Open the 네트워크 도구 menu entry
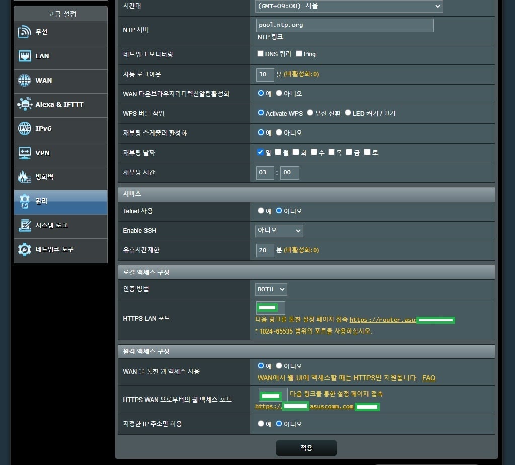Screen dimensions: 515x465 pos(61,251)
